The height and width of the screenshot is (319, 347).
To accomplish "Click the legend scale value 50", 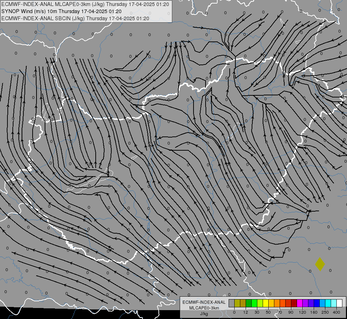I will 268,312.
